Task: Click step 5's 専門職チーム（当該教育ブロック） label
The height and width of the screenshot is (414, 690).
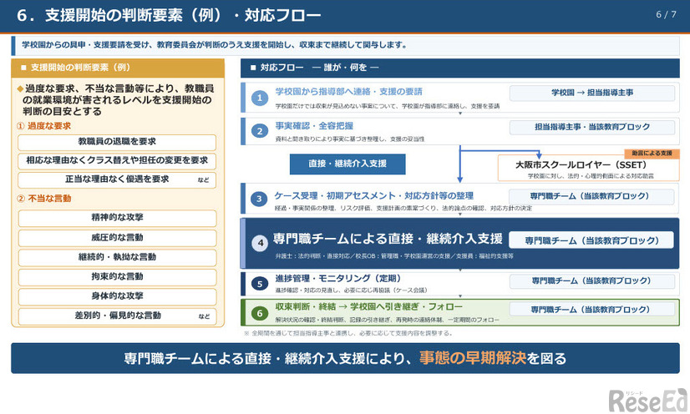Action: 592,280
